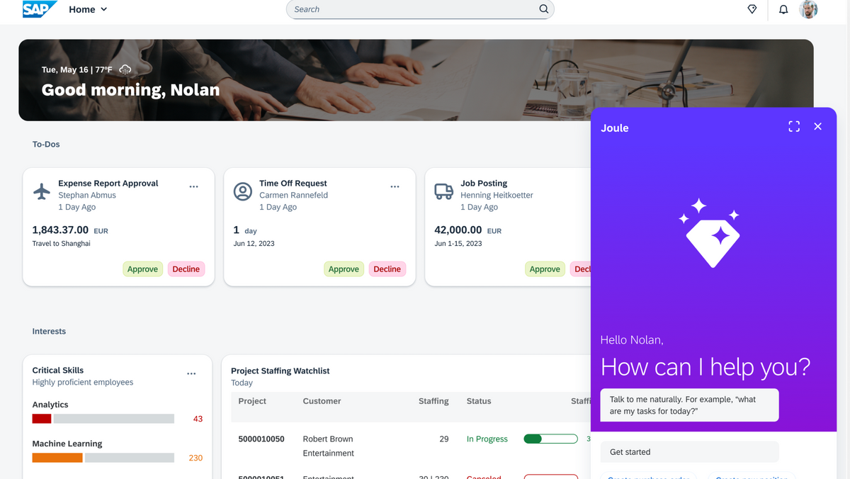Click the 'Tue, May 16 | 77°F' date text

77,69
